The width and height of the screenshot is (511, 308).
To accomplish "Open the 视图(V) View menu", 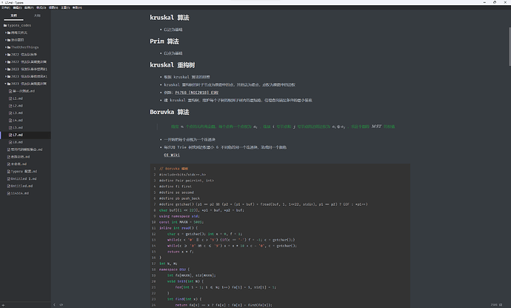I will (x=53, y=7).
